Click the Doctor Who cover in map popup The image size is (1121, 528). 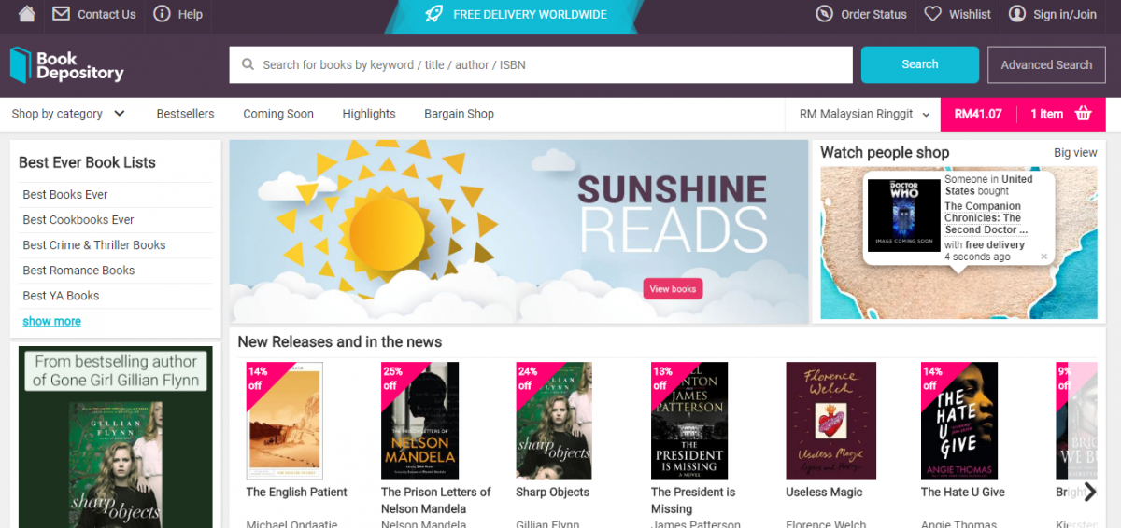(903, 215)
